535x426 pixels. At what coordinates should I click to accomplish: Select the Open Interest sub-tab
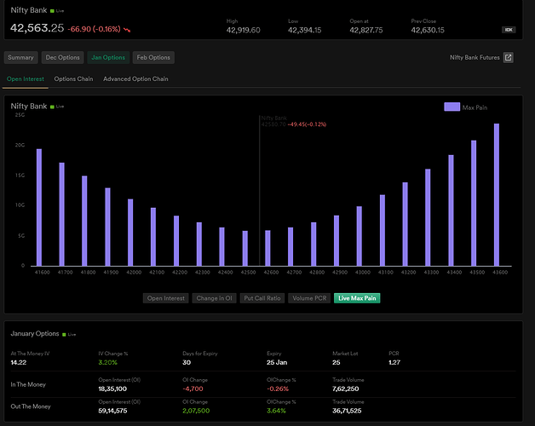[26, 79]
